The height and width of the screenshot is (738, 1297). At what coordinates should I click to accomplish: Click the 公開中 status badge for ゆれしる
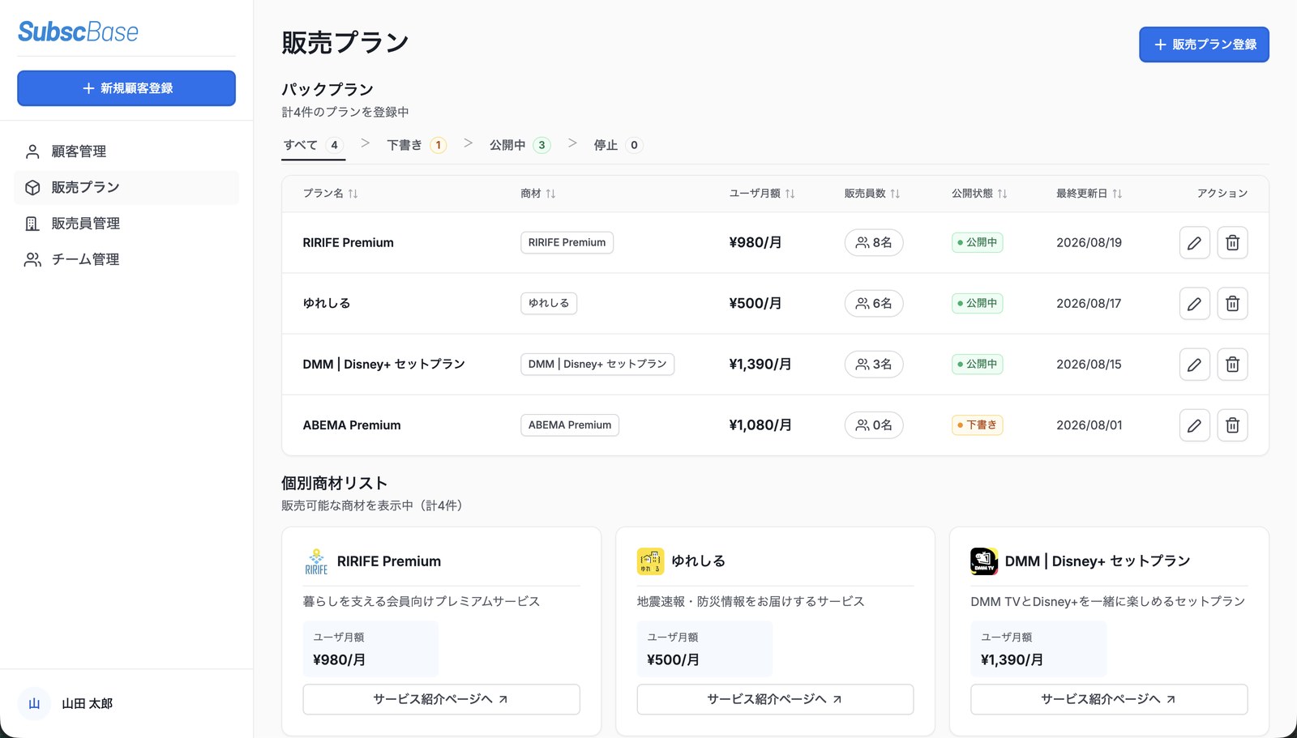[x=977, y=303]
